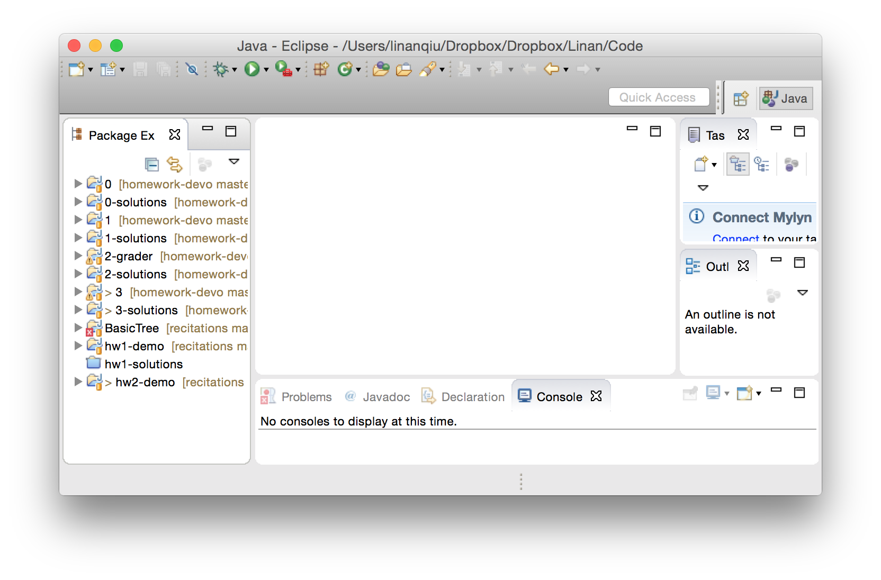
Task: Select the 3-solutions project
Action: (167, 310)
